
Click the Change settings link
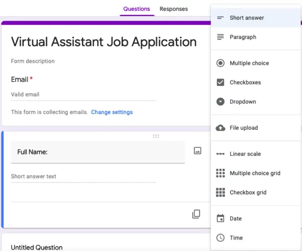click(112, 112)
